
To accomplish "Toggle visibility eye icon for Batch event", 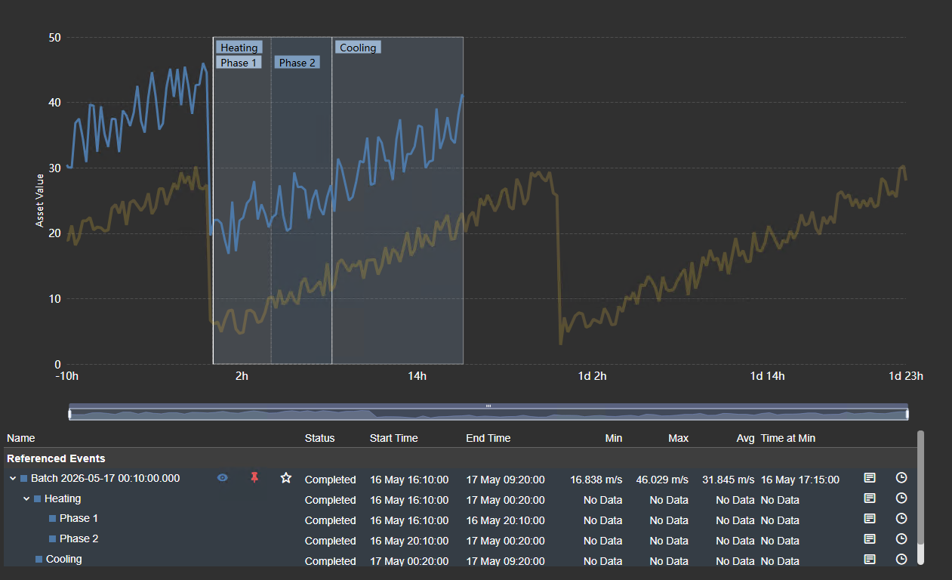I will coord(222,478).
